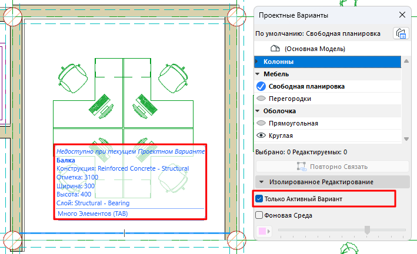Select the Круглая option name
The width and height of the screenshot is (417, 254).
click(x=281, y=136)
